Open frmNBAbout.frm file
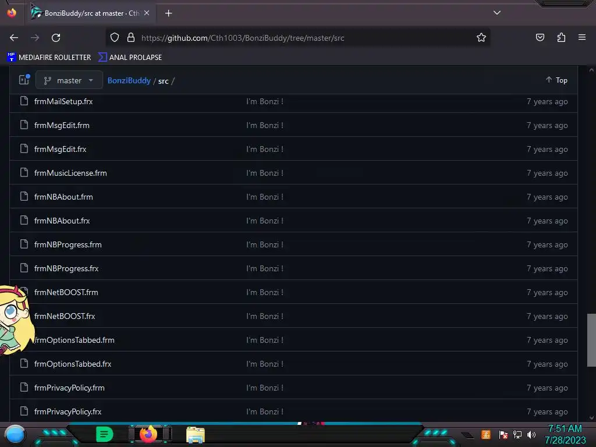The image size is (596, 447). click(x=63, y=197)
